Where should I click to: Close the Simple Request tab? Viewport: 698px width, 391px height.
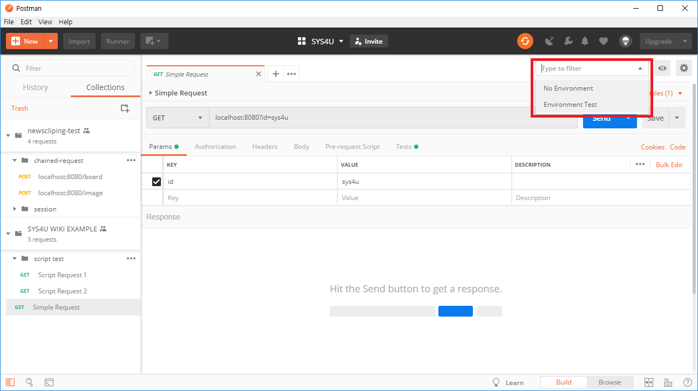[258, 74]
